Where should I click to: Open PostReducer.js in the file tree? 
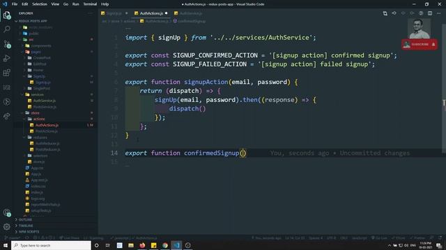coord(47,149)
